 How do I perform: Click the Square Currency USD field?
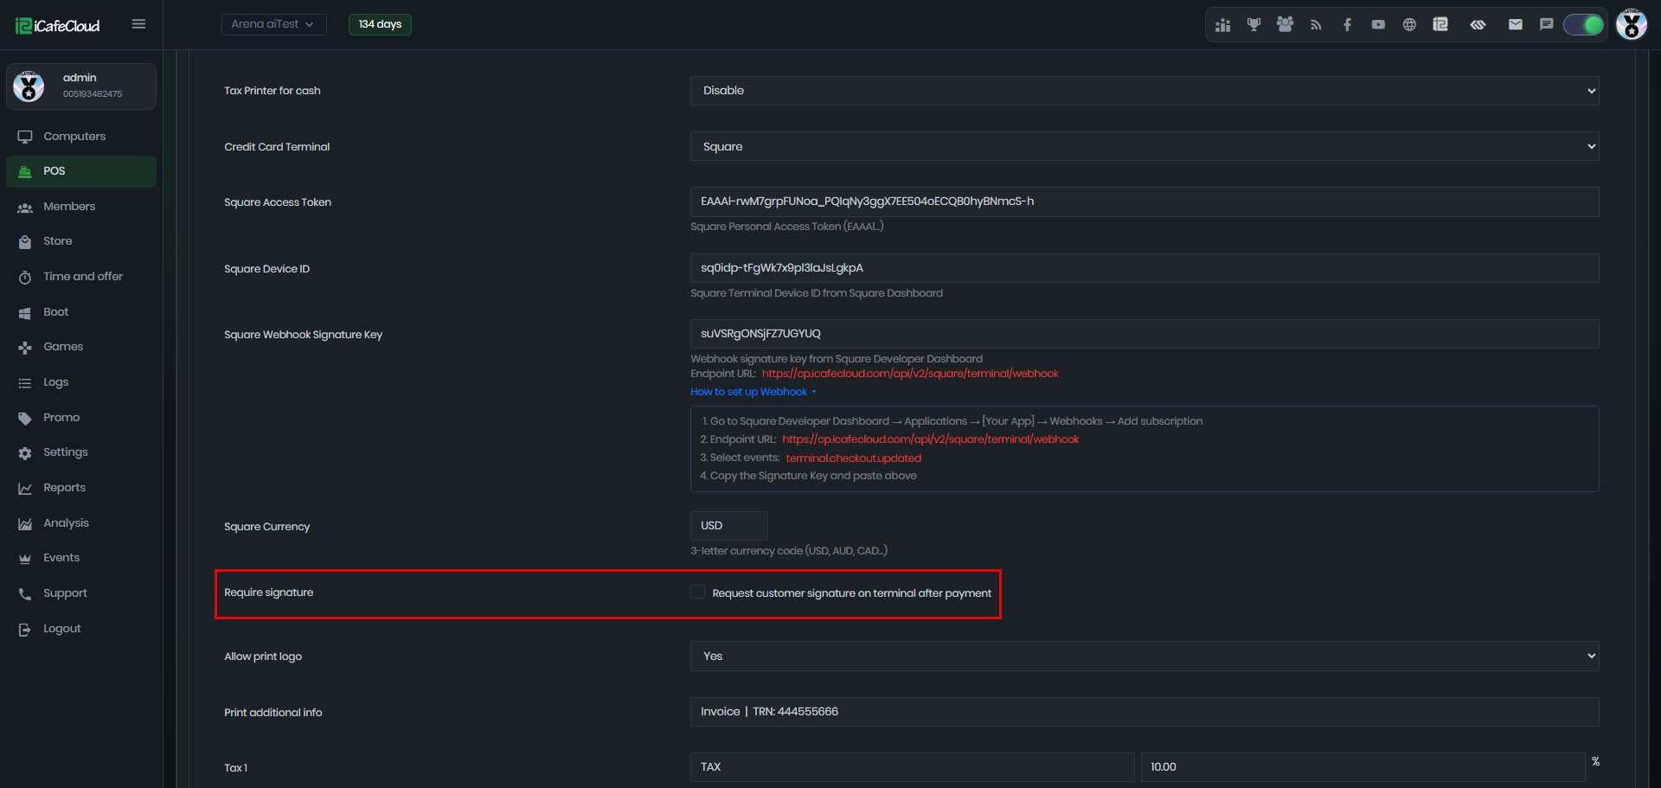coord(729,526)
